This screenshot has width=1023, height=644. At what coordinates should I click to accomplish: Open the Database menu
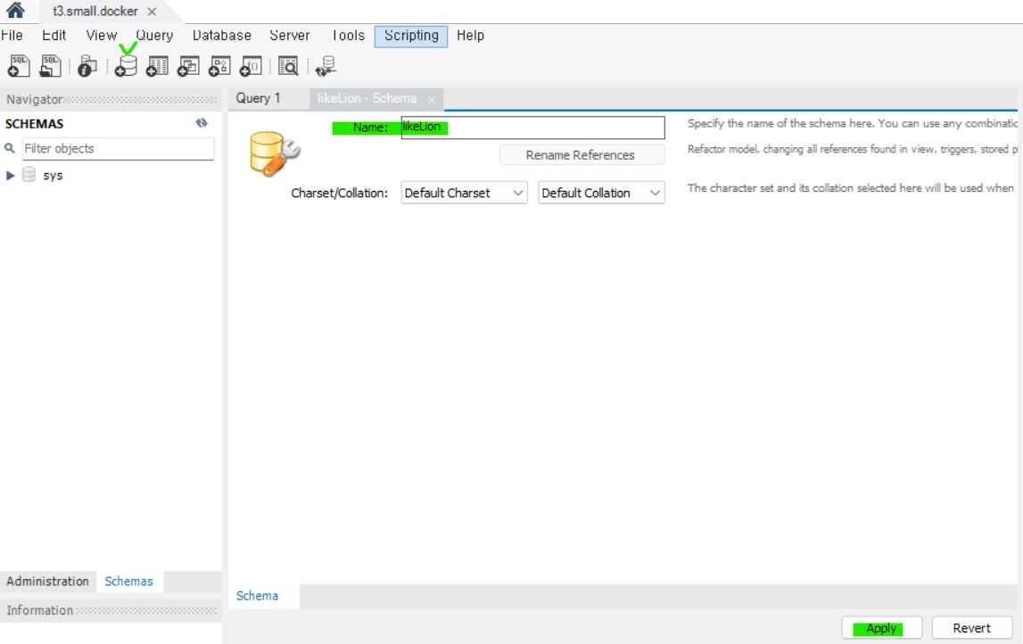click(x=221, y=36)
